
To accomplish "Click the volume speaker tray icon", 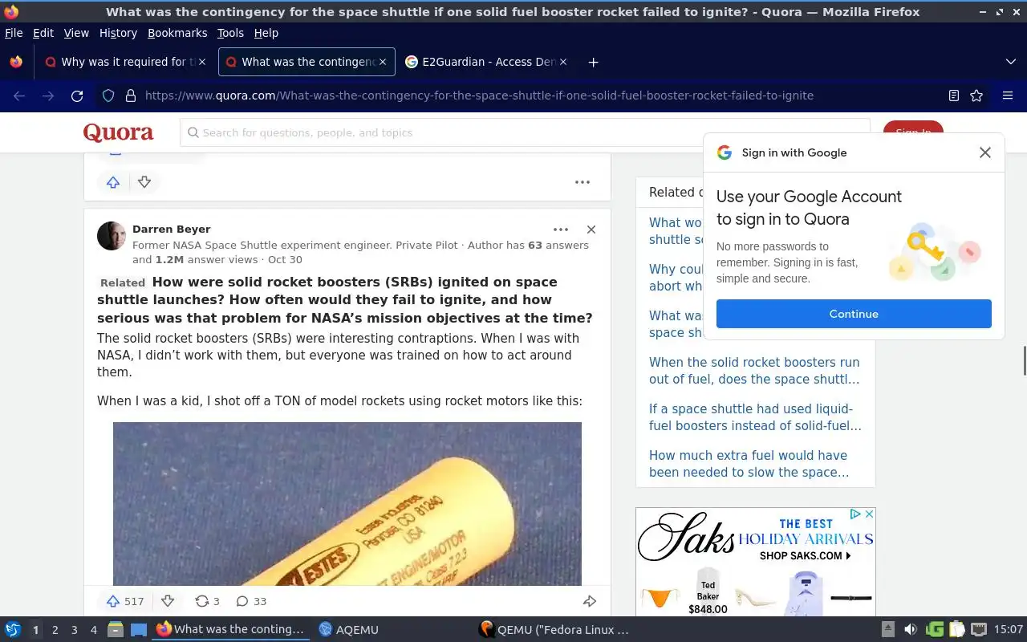I will [911, 630].
